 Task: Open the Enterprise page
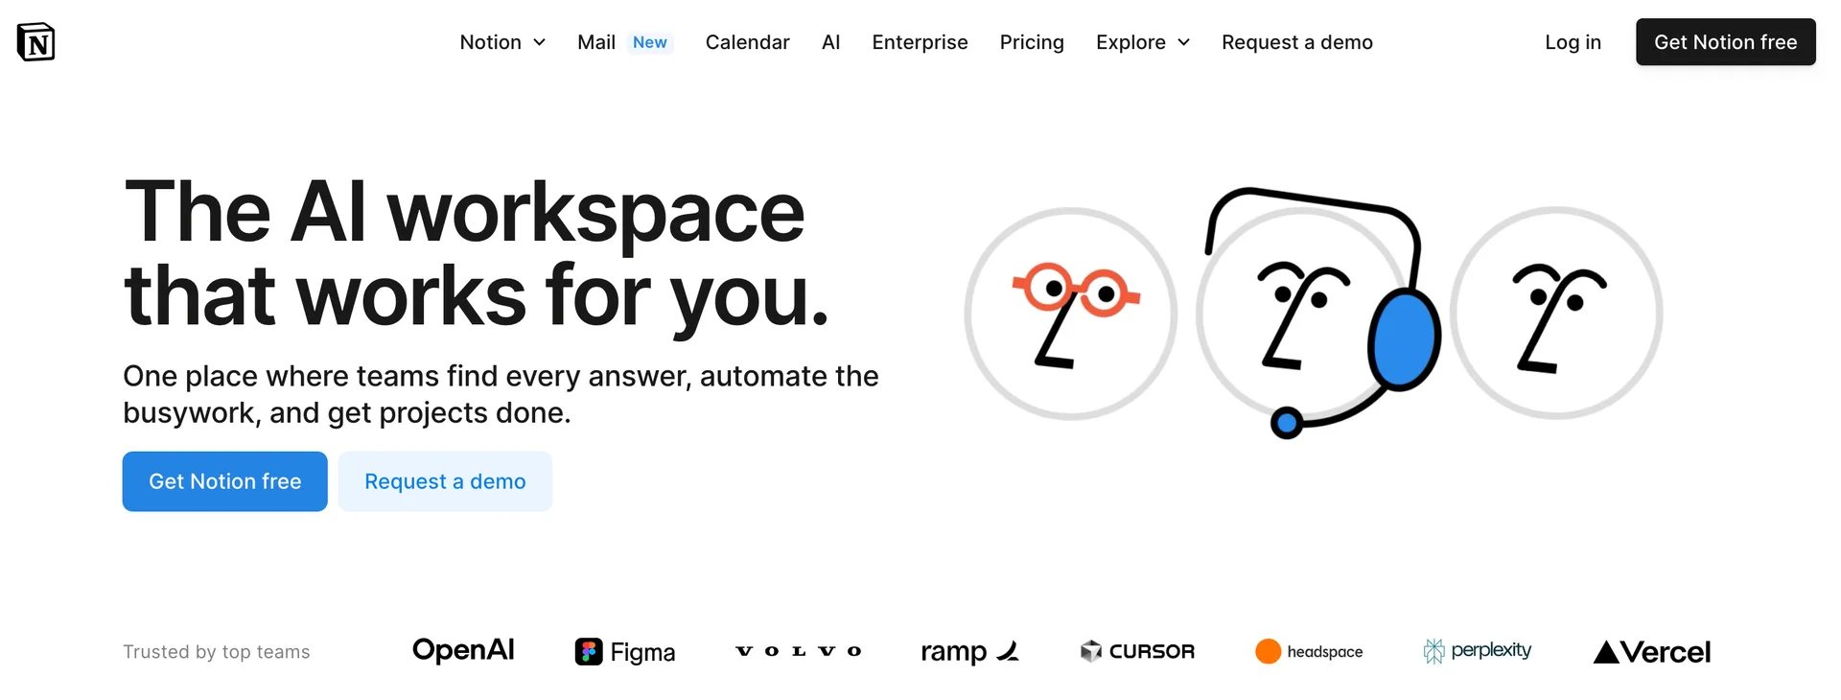click(920, 42)
